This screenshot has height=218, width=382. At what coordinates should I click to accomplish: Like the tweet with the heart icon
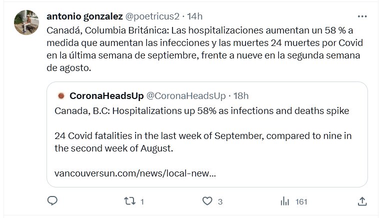207,201
